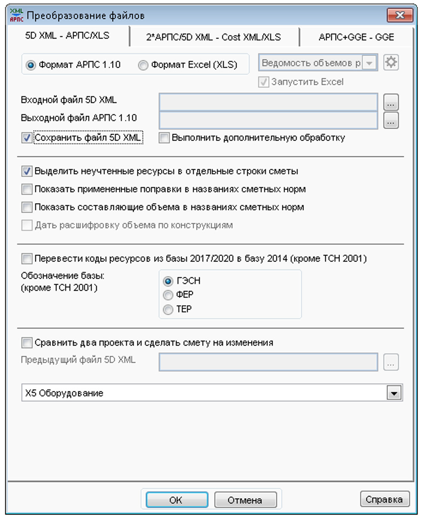This screenshot has width=423, height=520.
Task: Enable Показать примененные поправки option
Action: tap(27, 188)
